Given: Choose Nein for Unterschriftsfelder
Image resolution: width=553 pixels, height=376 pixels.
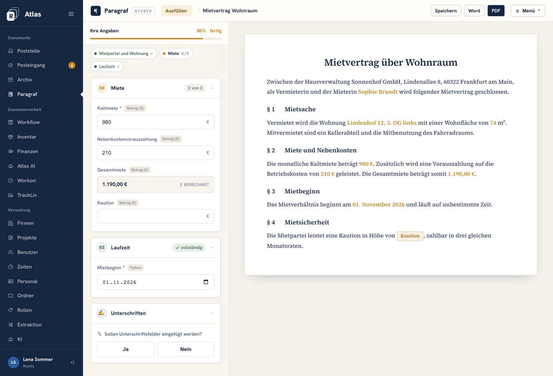Looking at the screenshot, I should tap(186, 349).
